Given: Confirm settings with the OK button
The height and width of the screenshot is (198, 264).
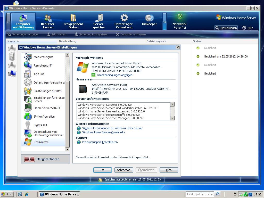Looking at the screenshot, I should point(103,170).
